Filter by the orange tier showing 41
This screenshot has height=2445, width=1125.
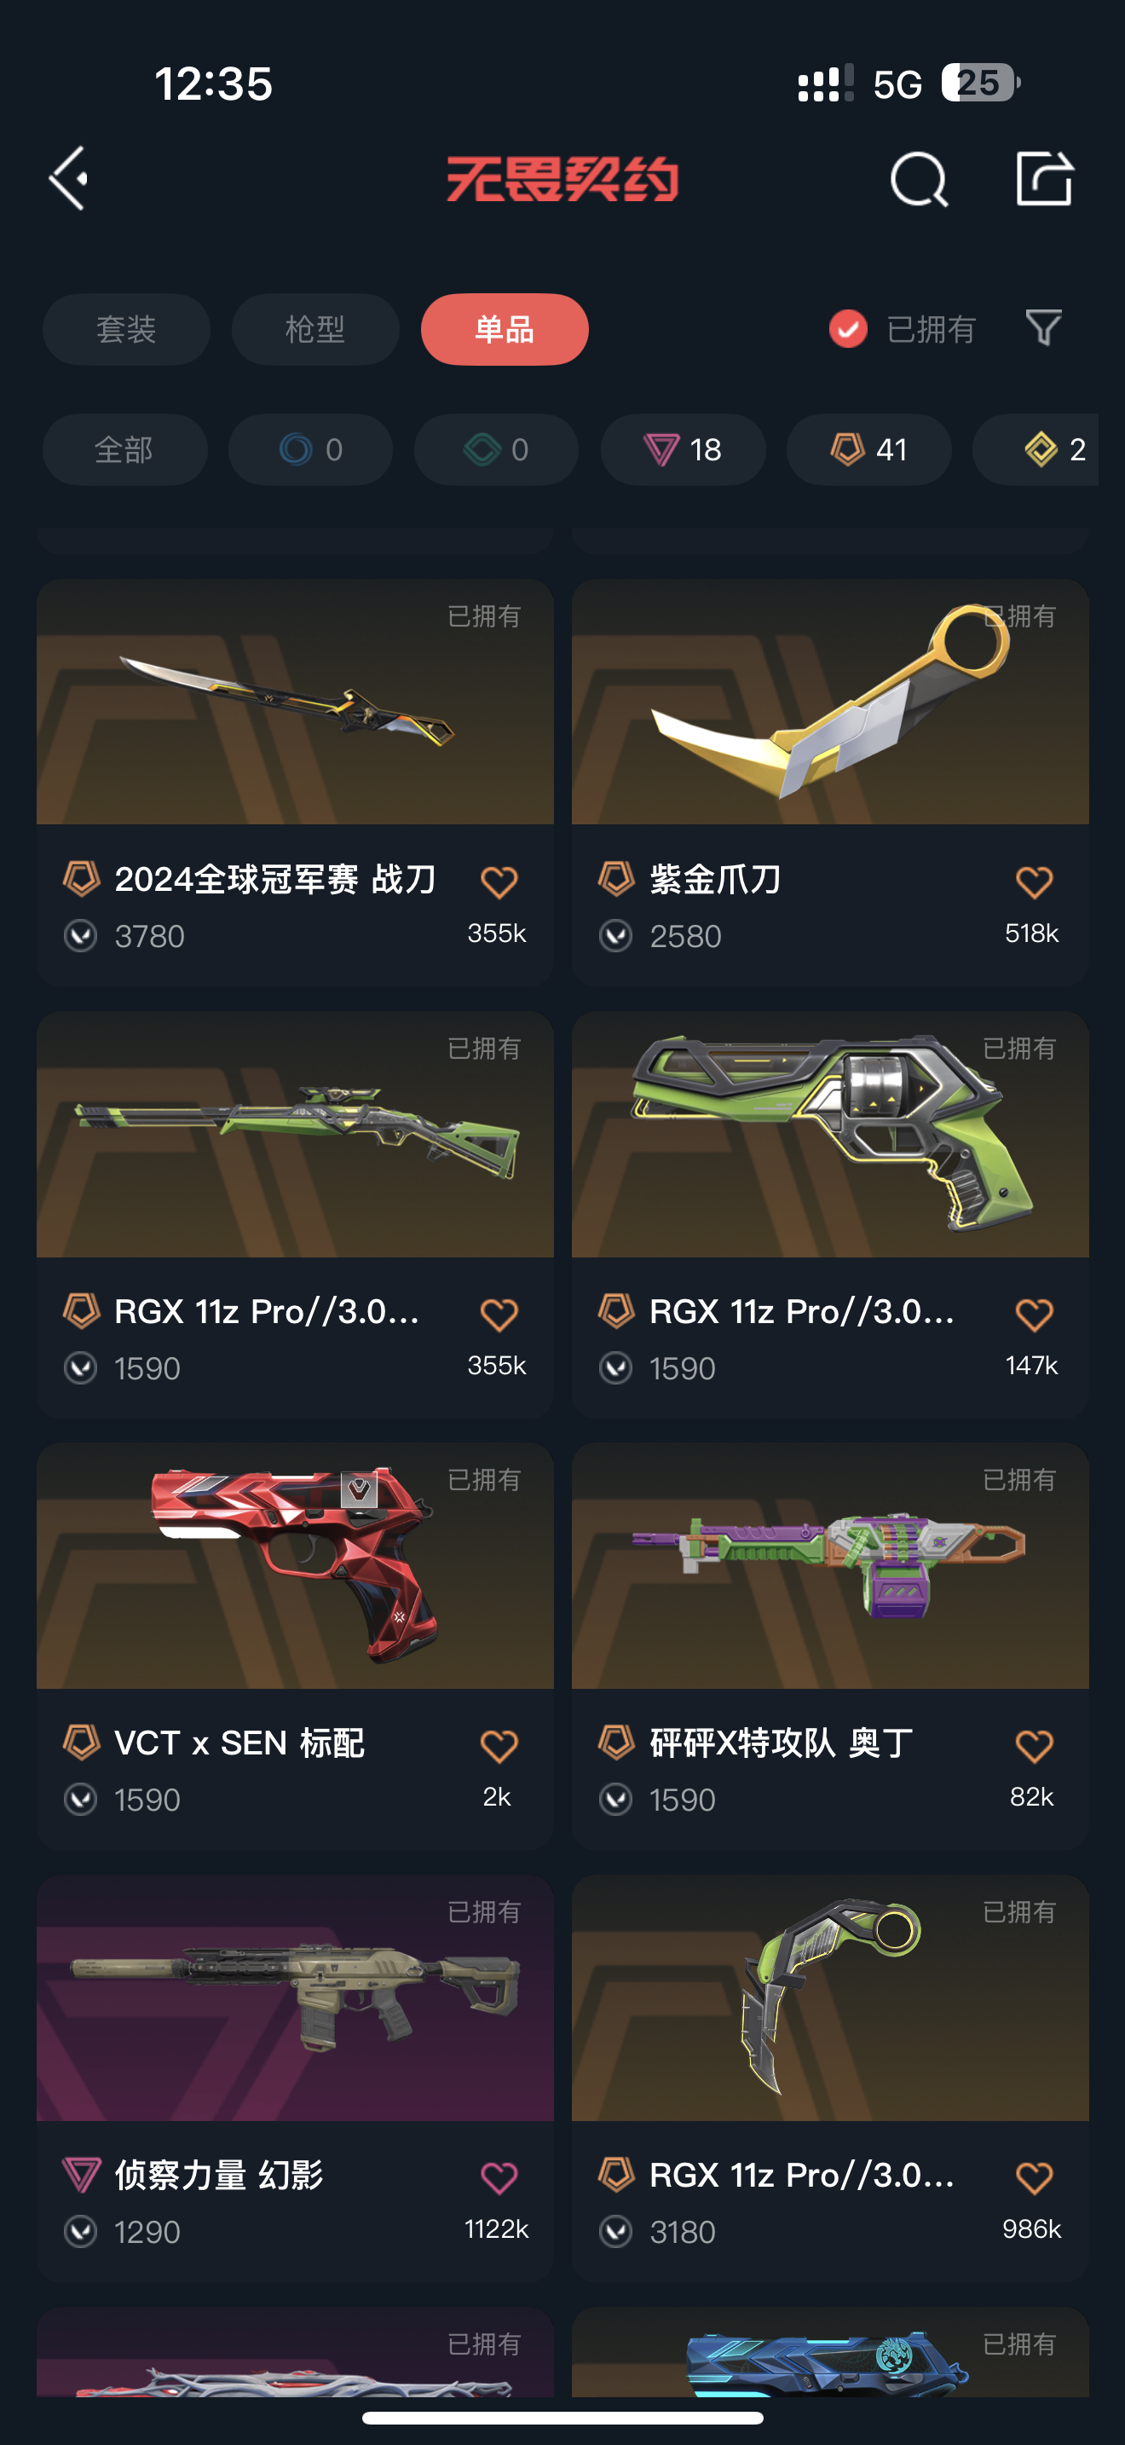868,450
